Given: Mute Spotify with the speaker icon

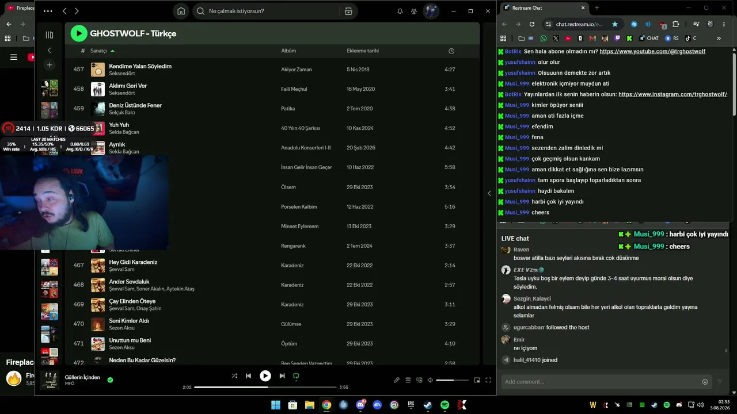Looking at the screenshot, I should tap(430, 380).
